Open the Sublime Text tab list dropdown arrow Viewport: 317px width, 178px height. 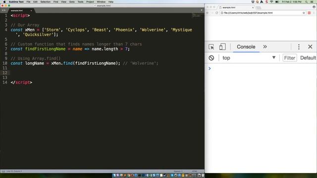[x=202, y=10]
